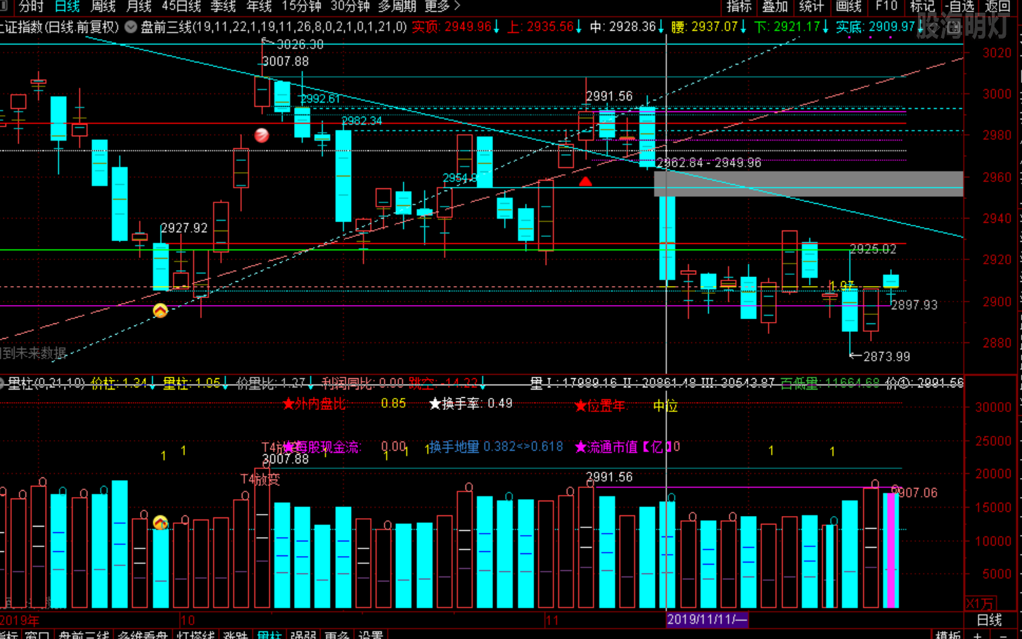Switch to 周线 weekly chart
The height and width of the screenshot is (639, 1022).
[x=103, y=6]
